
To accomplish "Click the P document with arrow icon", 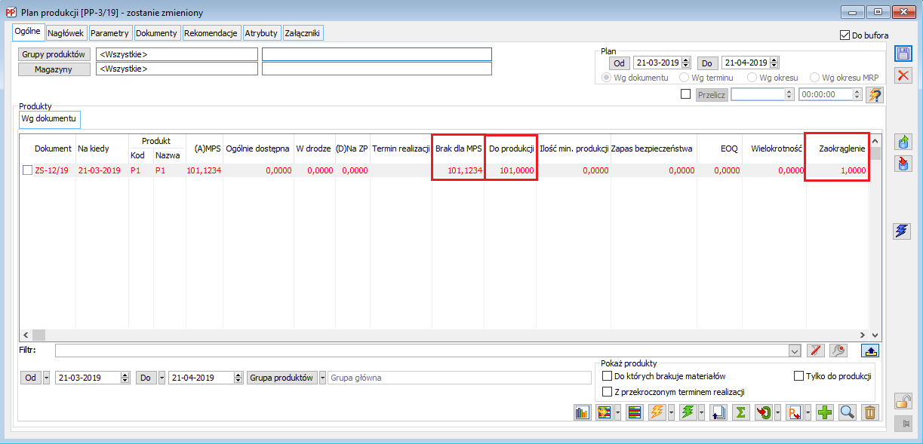I will (794, 412).
